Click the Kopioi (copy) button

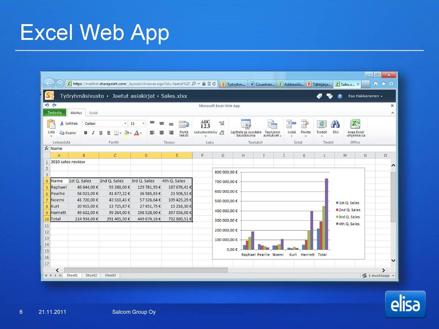pos(68,133)
